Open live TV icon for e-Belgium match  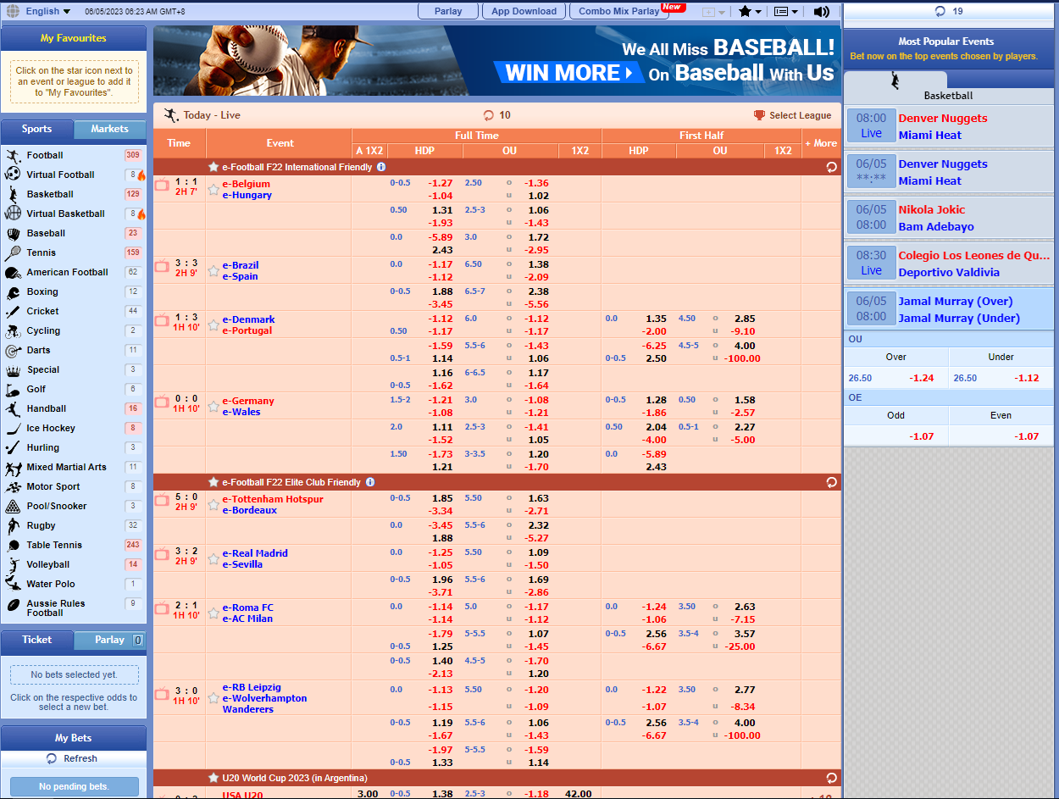[x=162, y=185]
